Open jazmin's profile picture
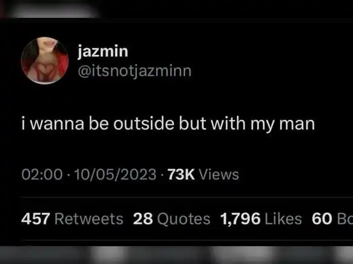This screenshot has height=264, width=353. 45,61
